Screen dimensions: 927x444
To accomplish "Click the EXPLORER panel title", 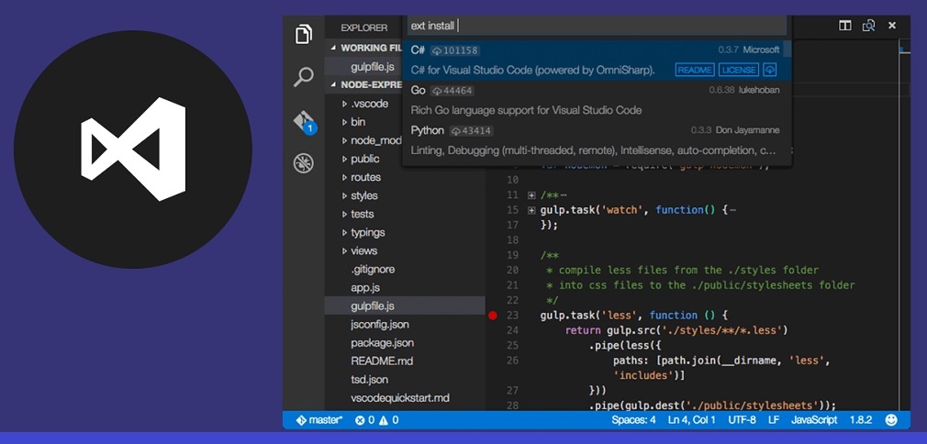I will 364,28.
